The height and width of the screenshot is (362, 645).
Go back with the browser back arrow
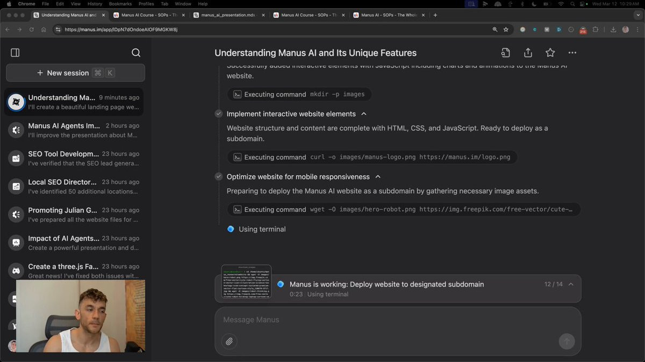tap(8, 29)
